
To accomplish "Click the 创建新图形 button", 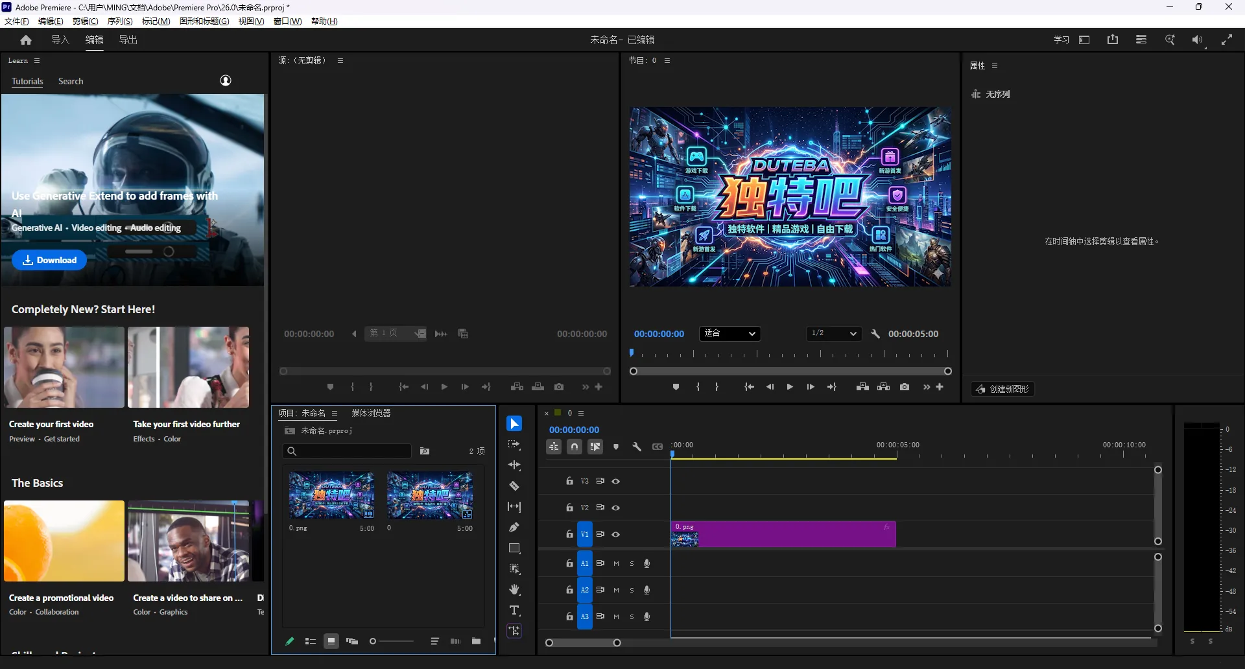I will (x=1002, y=389).
